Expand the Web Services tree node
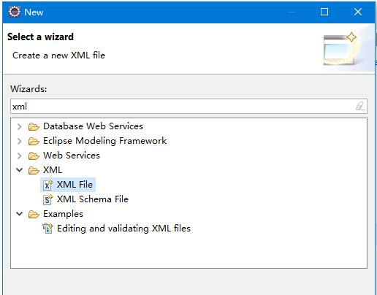The height and width of the screenshot is (295, 377). coord(20,156)
